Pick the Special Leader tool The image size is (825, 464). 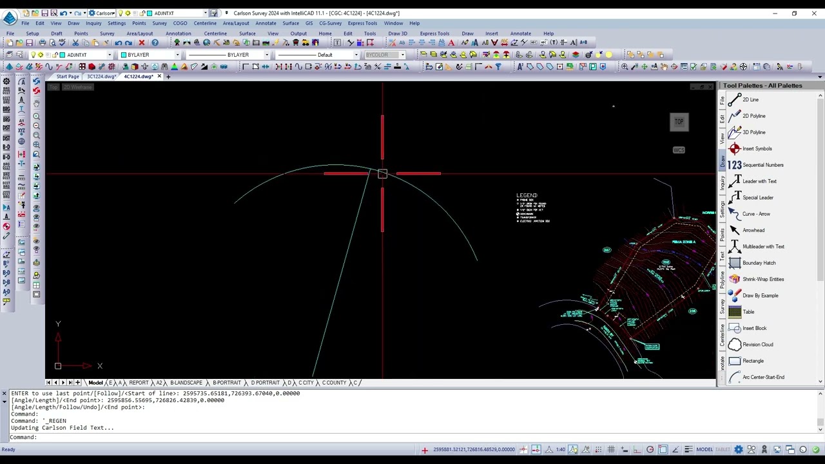tap(757, 198)
